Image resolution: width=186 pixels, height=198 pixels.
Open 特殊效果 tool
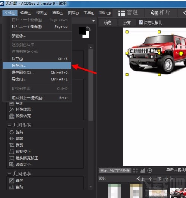click(20, 110)
